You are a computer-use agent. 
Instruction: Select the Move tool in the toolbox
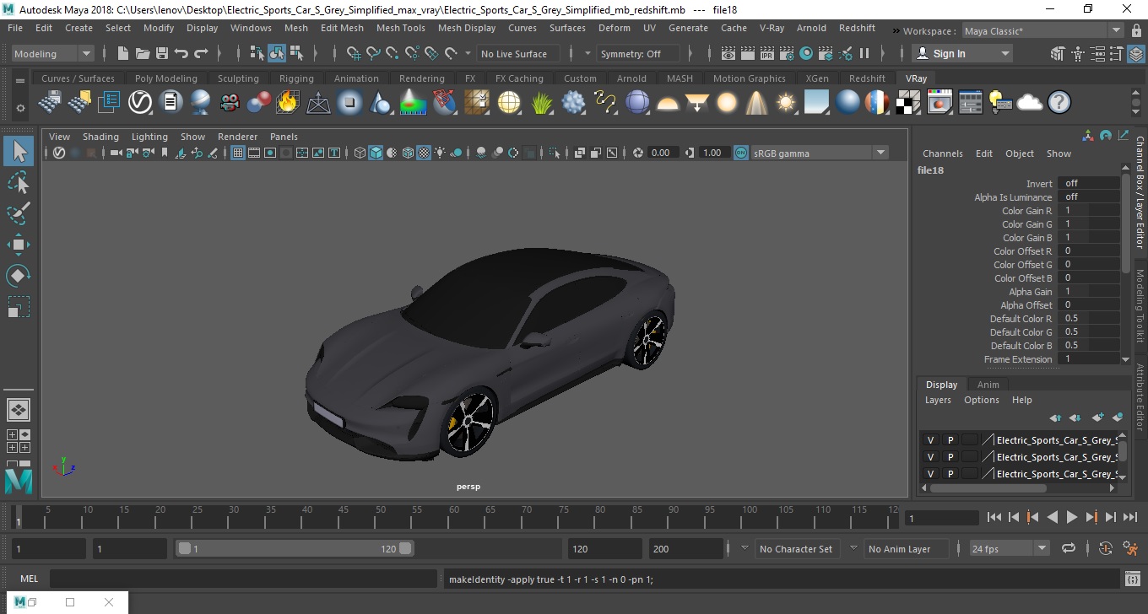tap(19, 245)
